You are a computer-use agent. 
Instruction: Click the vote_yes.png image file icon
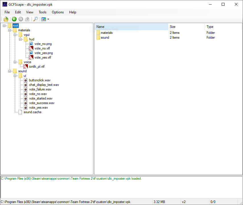point(31,53)
